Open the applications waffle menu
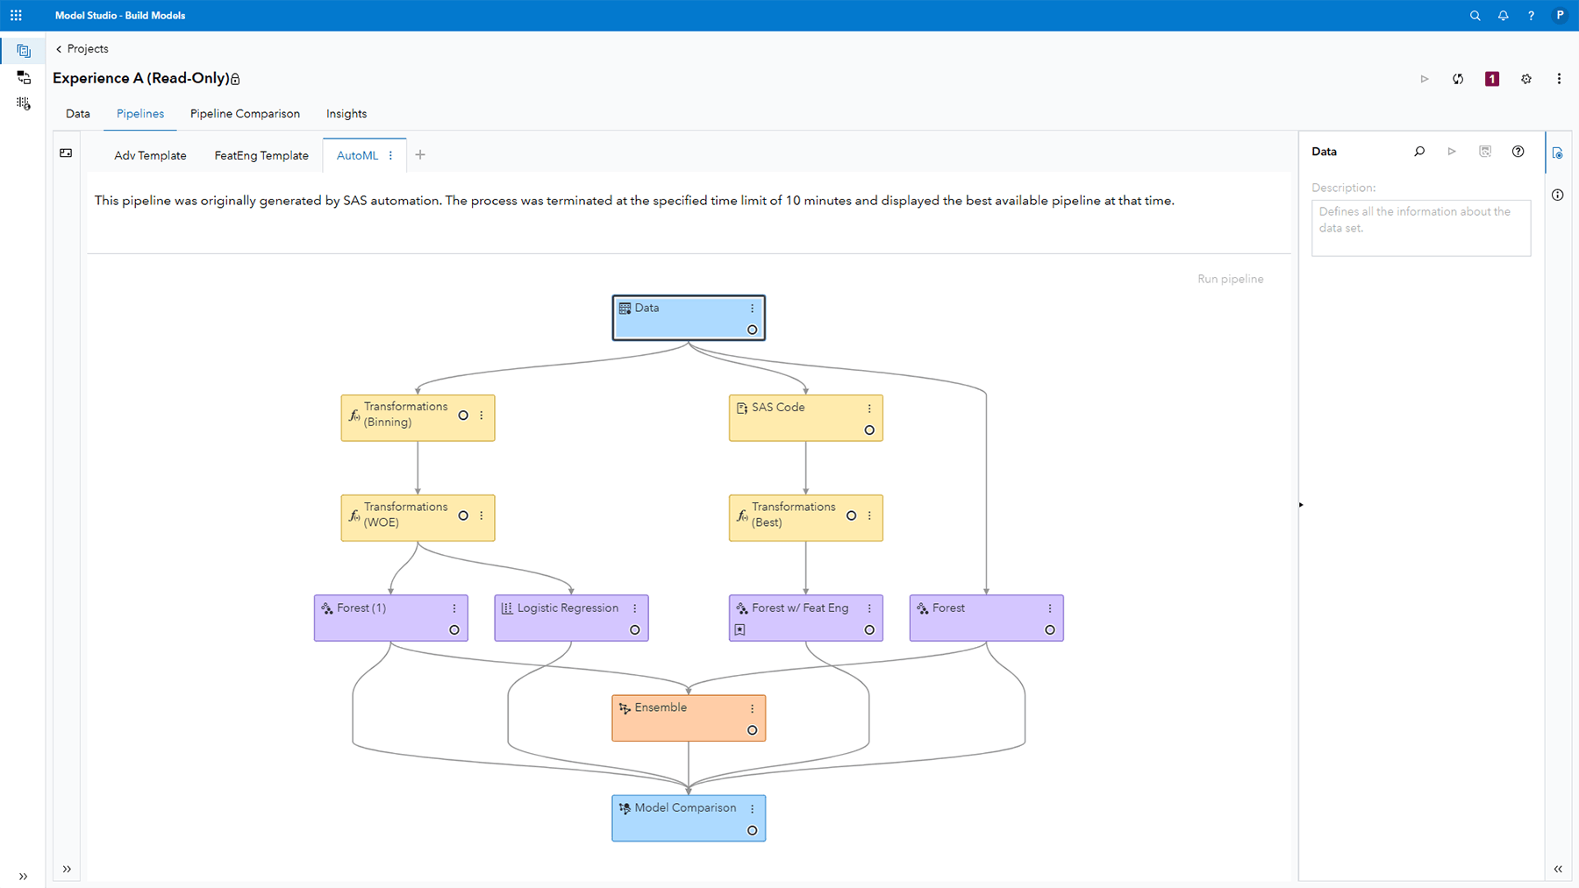 pyautogui.click(x=16, y=15)
